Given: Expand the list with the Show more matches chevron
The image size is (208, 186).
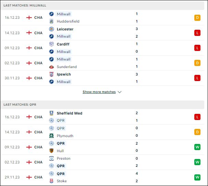Looking at the screenshot, I should tap(119, 92).
